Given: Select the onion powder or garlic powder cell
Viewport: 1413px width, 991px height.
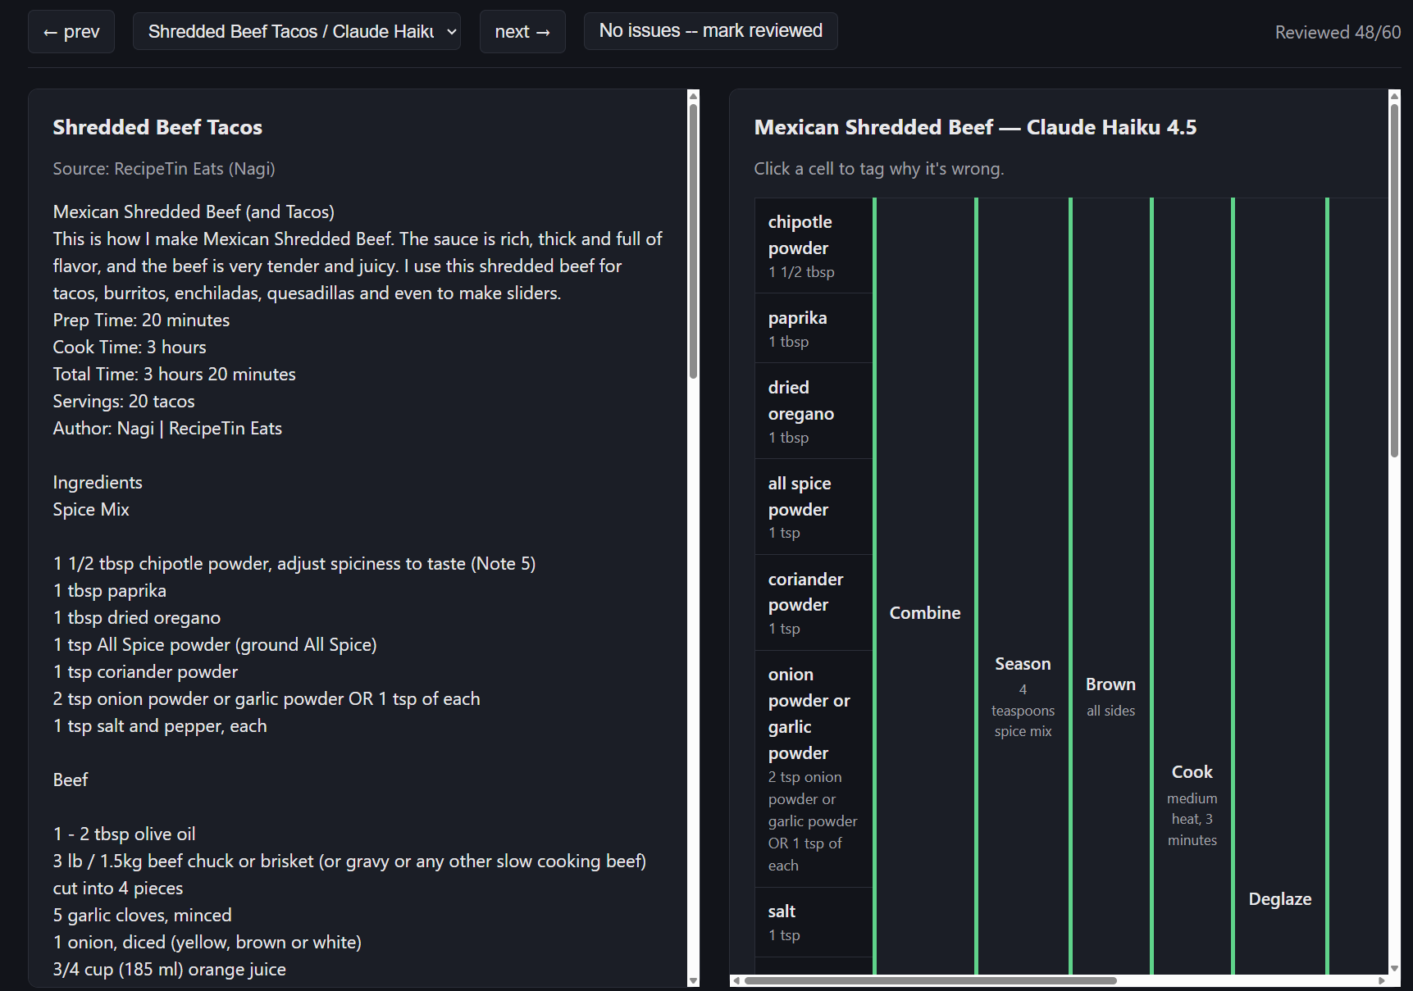Looking at the screenshot, I should 814,770.
